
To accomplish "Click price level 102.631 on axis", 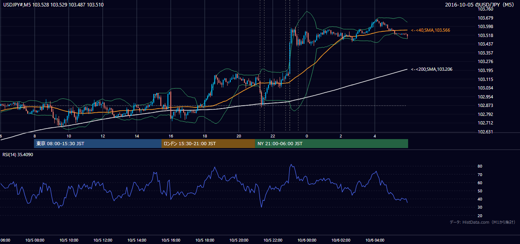I will (485, 132).
